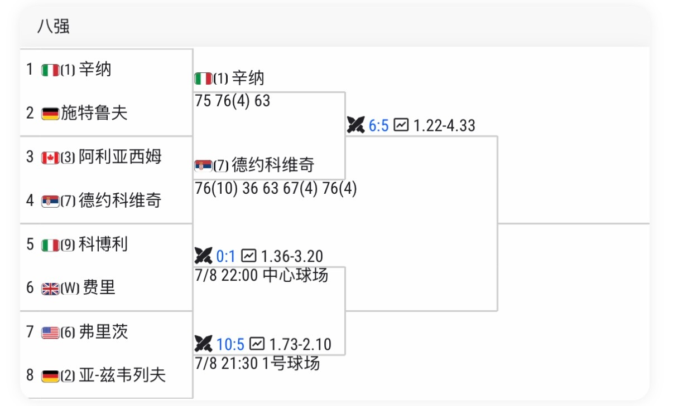This screenshot has width=673, height=406.
Task: Open match scheduled 7/8 21:30 1号球场
Action: pos(257,364)
